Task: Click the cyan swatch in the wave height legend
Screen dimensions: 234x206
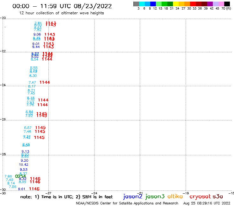Action: pyautogui.click(x=142, y=4)
